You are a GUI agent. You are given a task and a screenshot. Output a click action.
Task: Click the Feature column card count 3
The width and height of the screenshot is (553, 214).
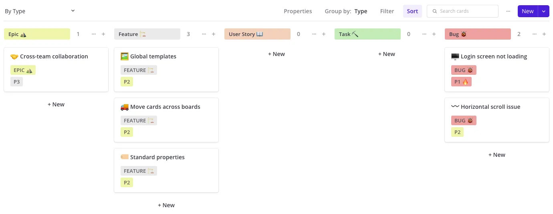[x=188, y=34]
